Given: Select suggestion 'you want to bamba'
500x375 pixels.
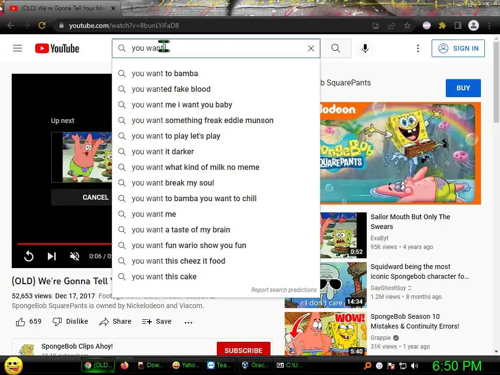Looking at the screenshot, I should [216, 73].
